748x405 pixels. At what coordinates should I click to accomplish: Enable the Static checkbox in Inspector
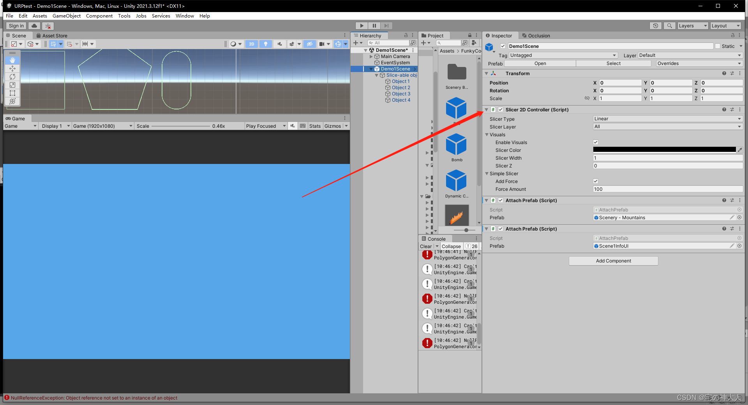pos(717,46)
